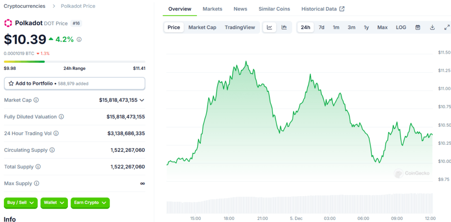This screenshot has height=222, width=451.
Task: Click the star icon in Add to Portfolio
Action: [x=11, y=84]
